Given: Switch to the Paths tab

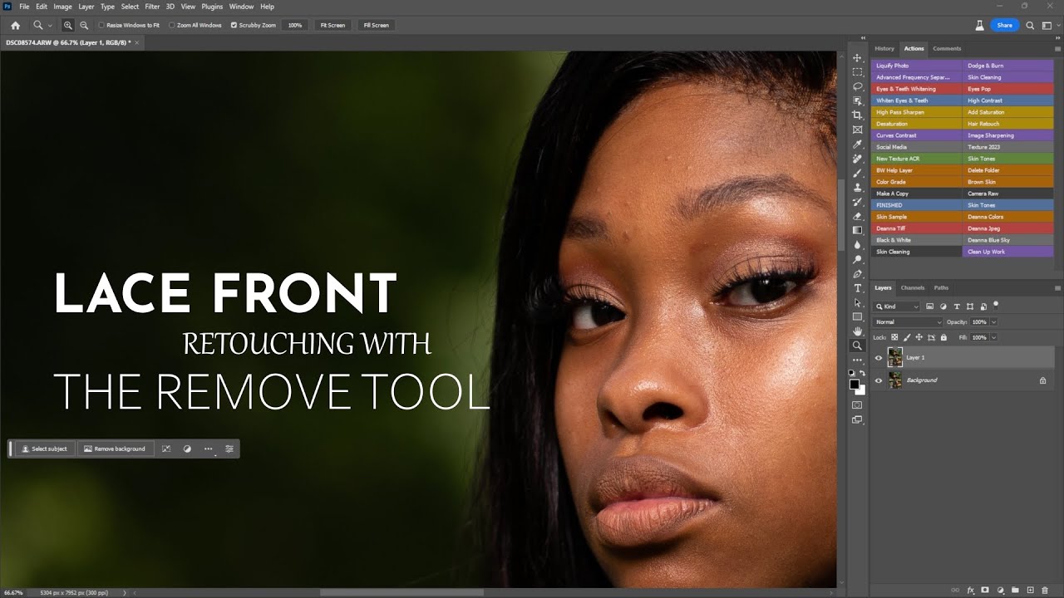Looking at the screenshot, I should [941, 287].
